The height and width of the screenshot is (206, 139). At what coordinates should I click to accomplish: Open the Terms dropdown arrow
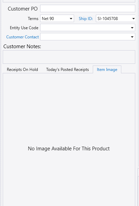click(71, 19)
